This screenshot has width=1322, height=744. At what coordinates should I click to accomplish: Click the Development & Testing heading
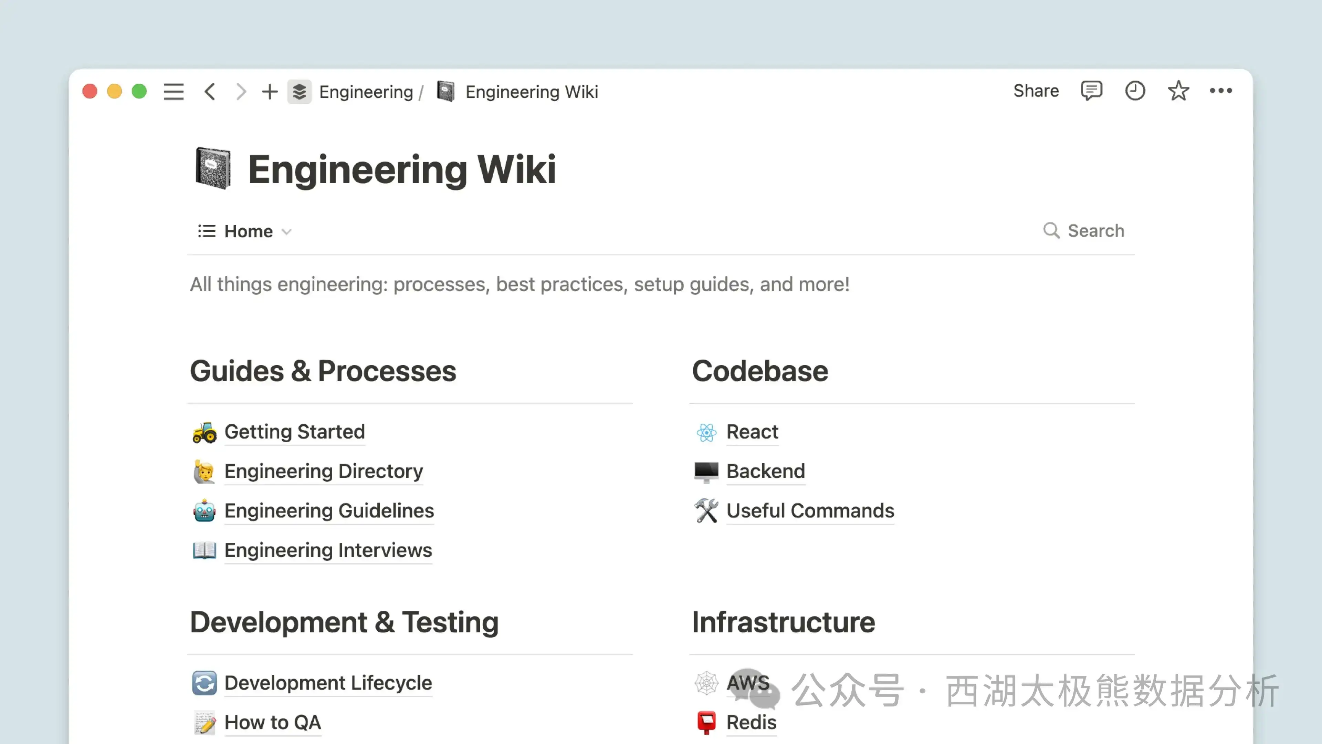point(344,622)
